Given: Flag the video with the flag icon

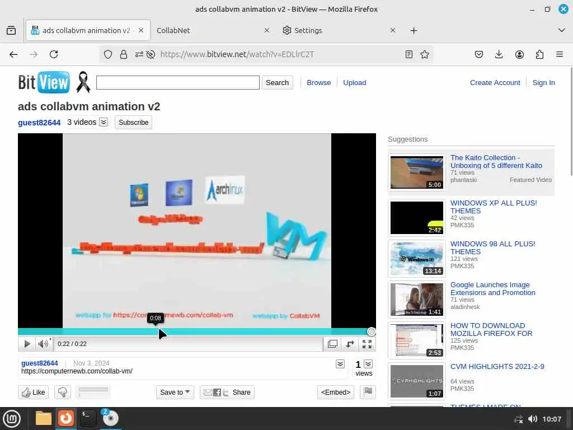Looking at the screenshot, I should (x=368, y=392).
